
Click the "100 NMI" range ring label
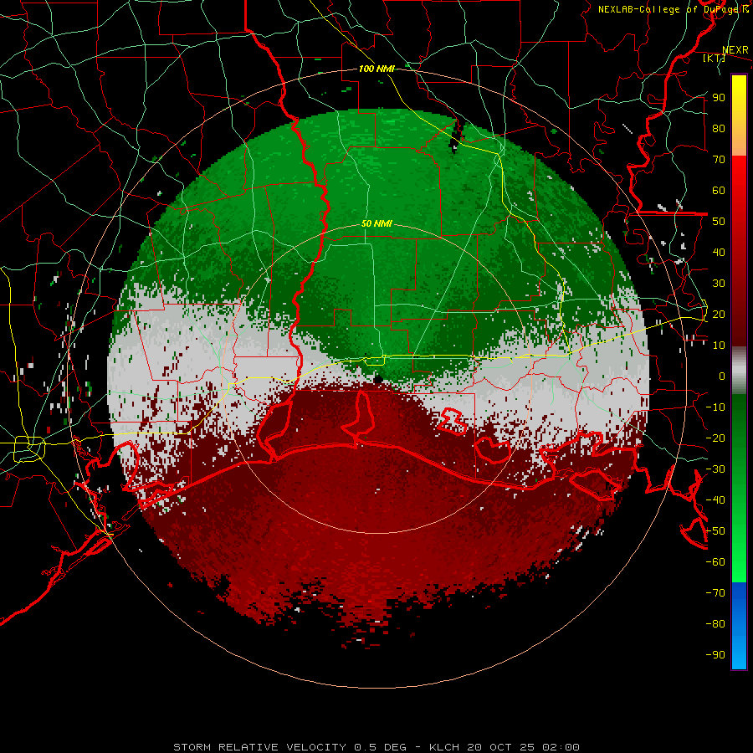[x=376, y=69]
